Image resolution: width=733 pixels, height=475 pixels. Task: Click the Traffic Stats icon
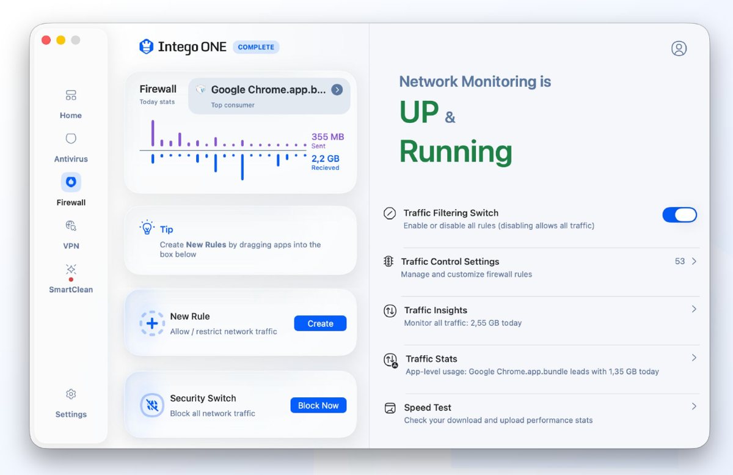[390, 360]
